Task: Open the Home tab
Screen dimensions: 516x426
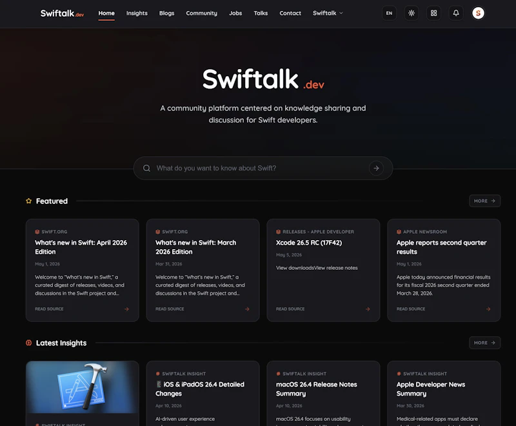Action: coord(106,13)
